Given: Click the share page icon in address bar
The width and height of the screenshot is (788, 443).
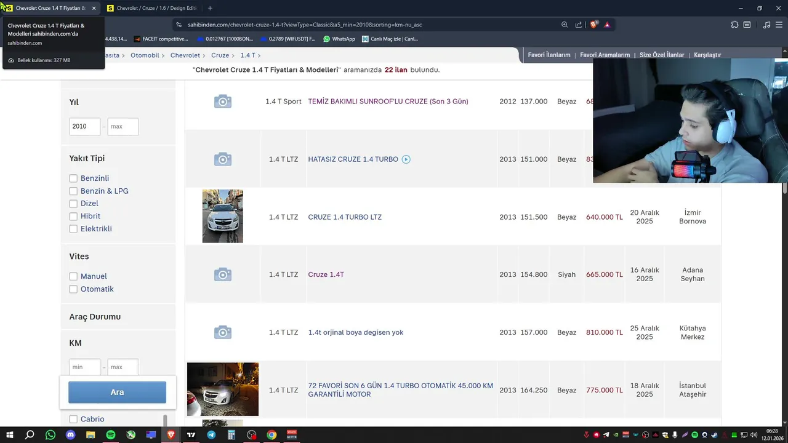Looking at the screenshot, I should (x=579, y=25).
